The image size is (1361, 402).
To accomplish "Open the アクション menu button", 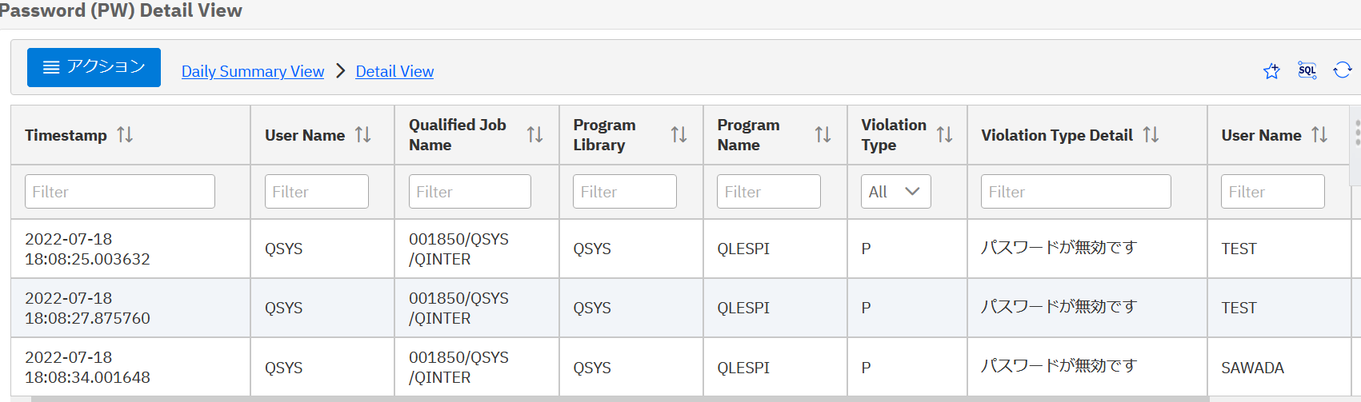I will tap(94, 67).
